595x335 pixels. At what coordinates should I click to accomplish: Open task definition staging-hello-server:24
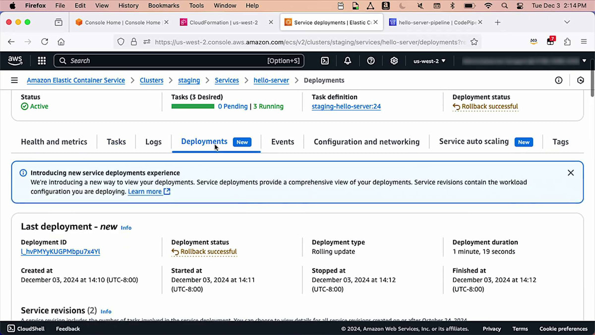coord(346,106)
